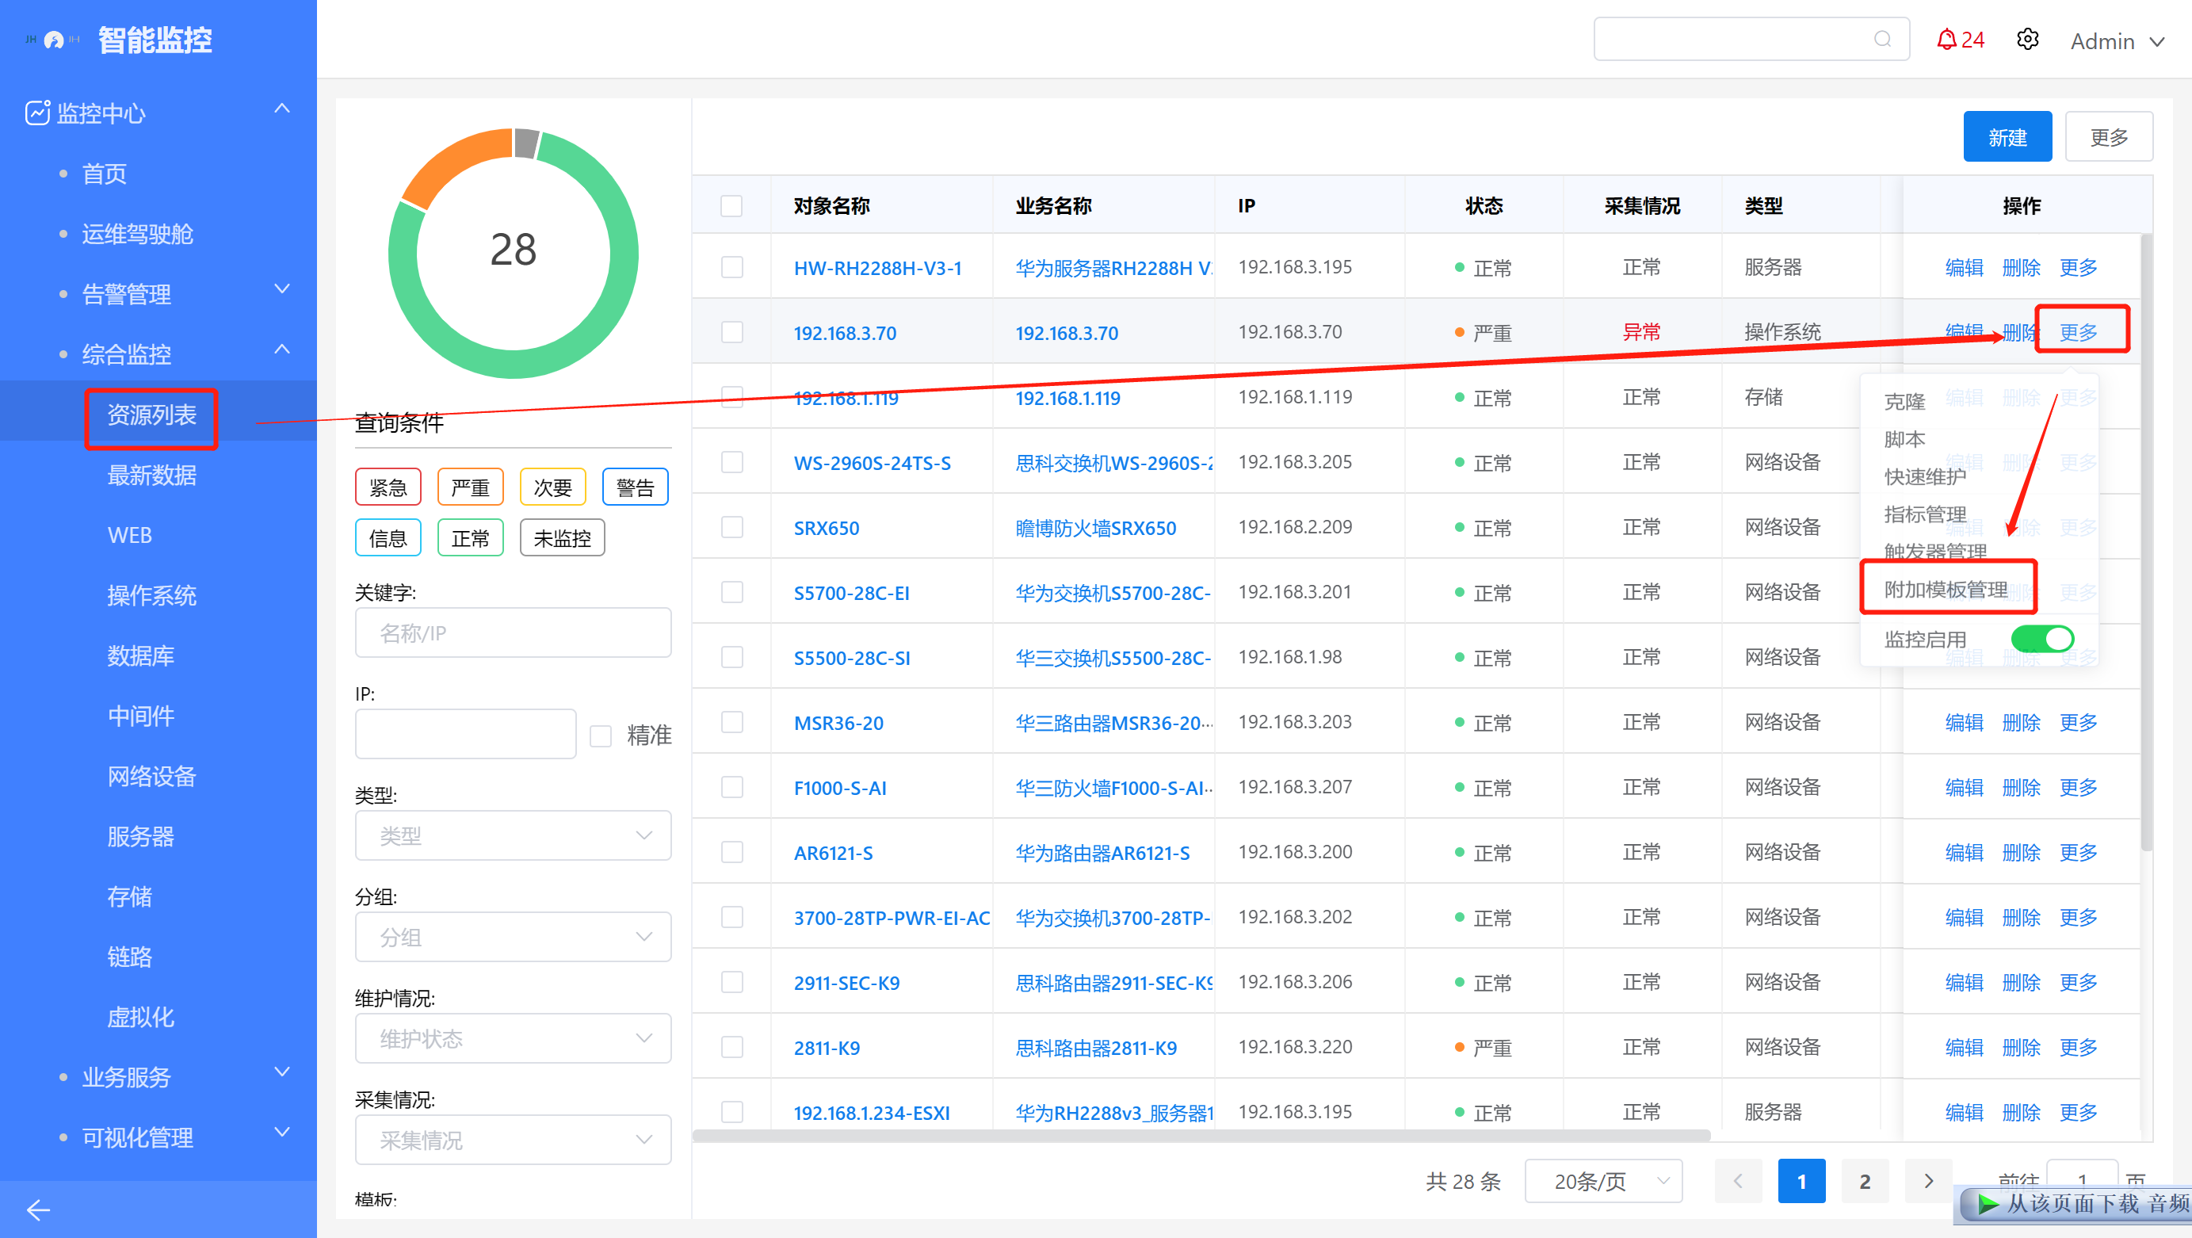Open 资源列表 in the sidebar
This screenshot has width=2192, height=1238.
151,415
